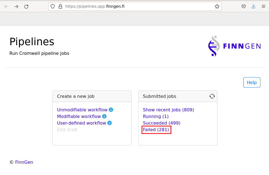Image resolution: width=269 pixels, height=175 pixels.
Task: View Failed (281) jobs
Action: [x=156, y=130]
